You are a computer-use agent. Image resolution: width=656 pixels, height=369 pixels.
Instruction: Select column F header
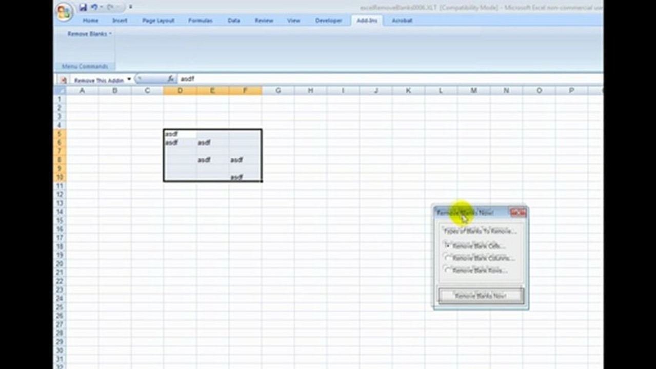245,91
